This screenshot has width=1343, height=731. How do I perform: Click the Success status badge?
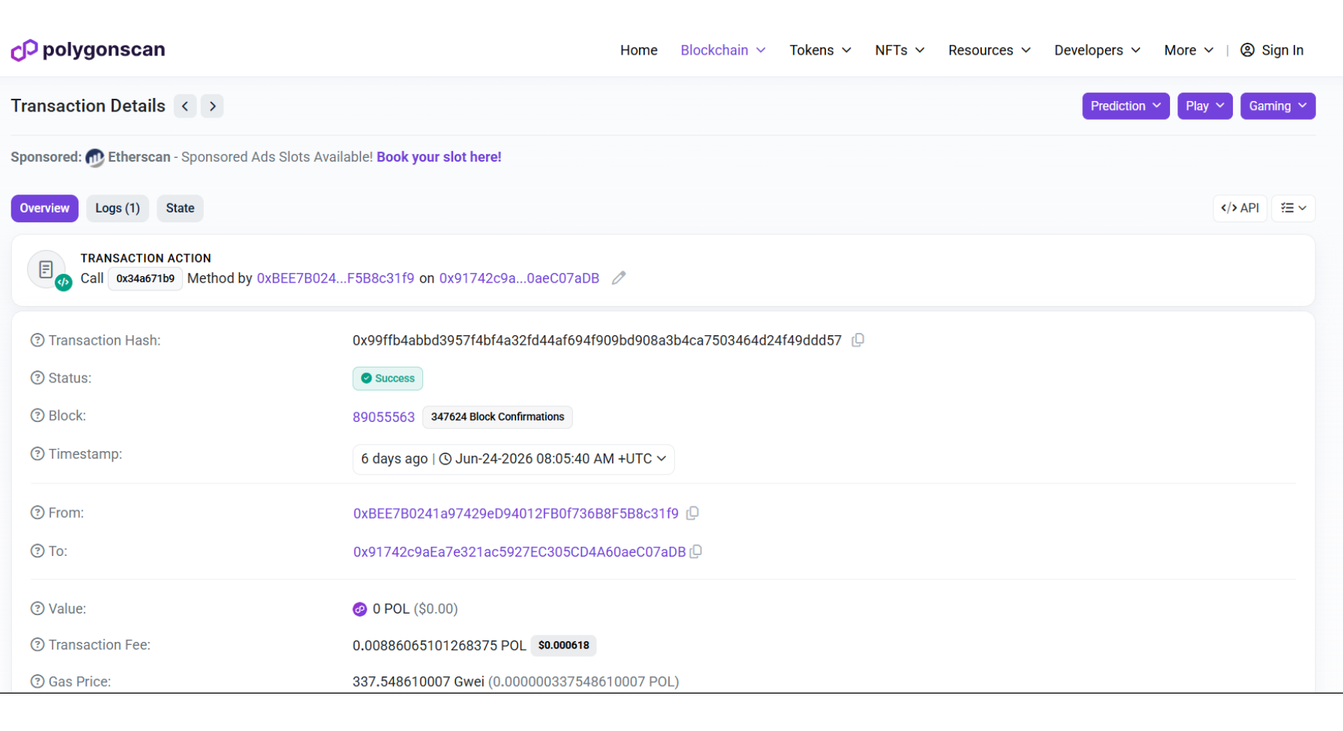[x=388, y=379]
